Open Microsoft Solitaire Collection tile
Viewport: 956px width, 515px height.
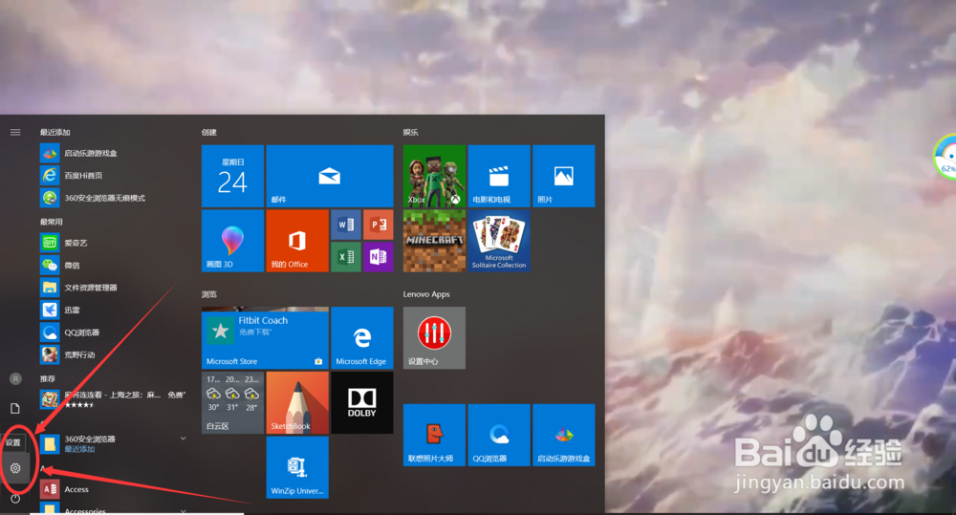click(x=499, y=241)
